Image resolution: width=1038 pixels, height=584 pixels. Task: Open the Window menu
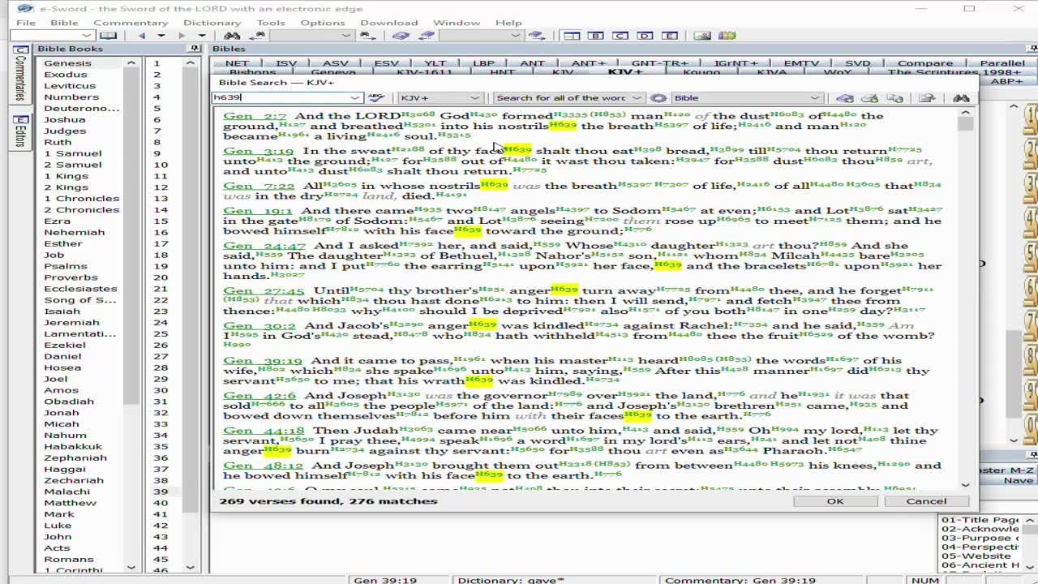tap(457, 23)
